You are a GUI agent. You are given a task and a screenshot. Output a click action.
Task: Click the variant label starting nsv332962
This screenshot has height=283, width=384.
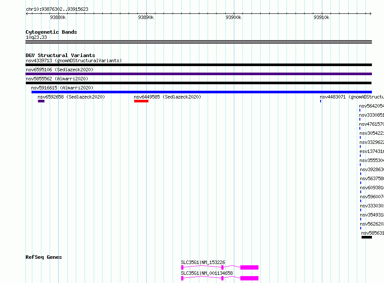click(x=372, y=142)
